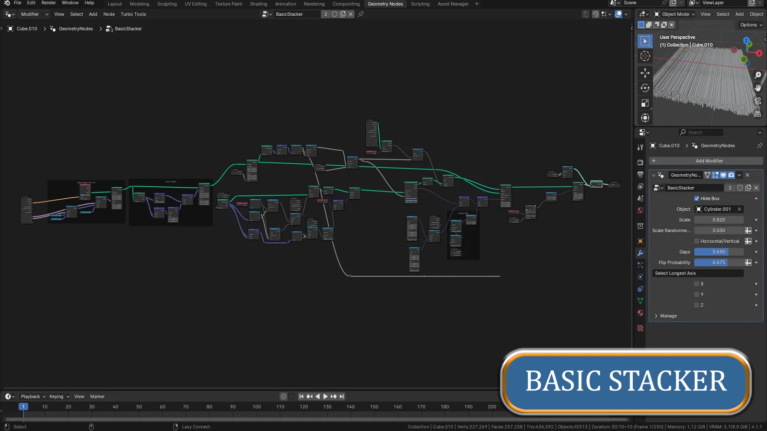Image resolution: width=767 pixels, height=431 pixels.
Task: Open the Material Properties tab in sidebar
Action: pyautogui.click(x=640, y=313)
